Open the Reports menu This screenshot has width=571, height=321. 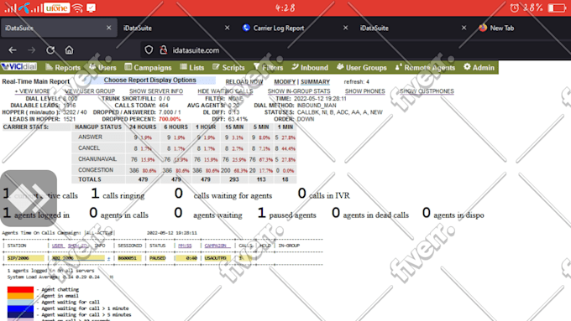point(63,68)
